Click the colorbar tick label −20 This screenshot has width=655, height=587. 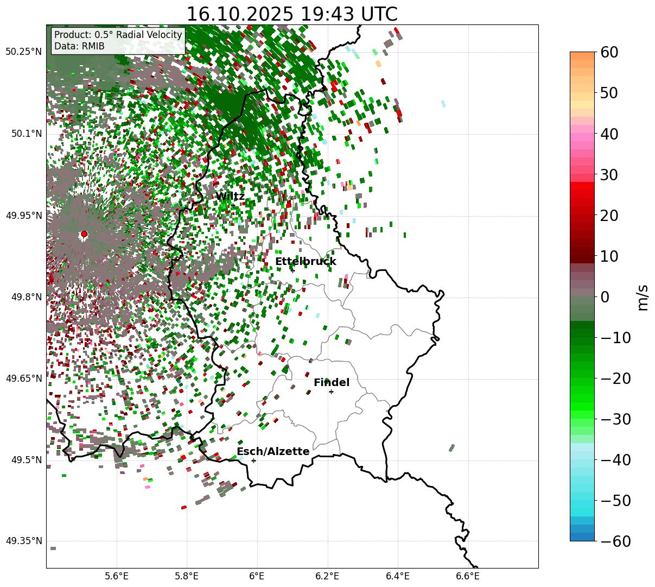(615, 378)
